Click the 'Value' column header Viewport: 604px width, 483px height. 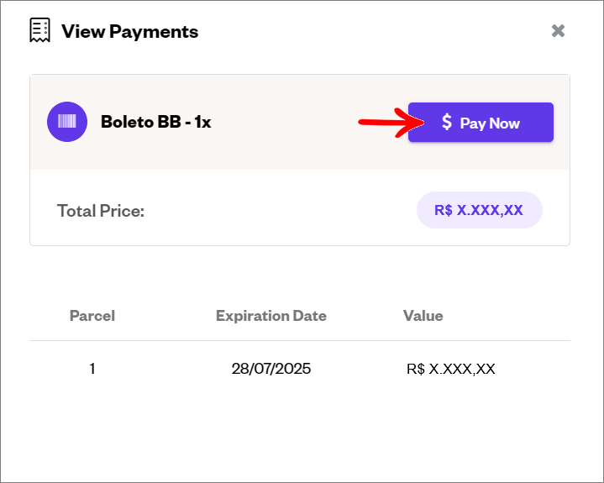pos(423,316)
